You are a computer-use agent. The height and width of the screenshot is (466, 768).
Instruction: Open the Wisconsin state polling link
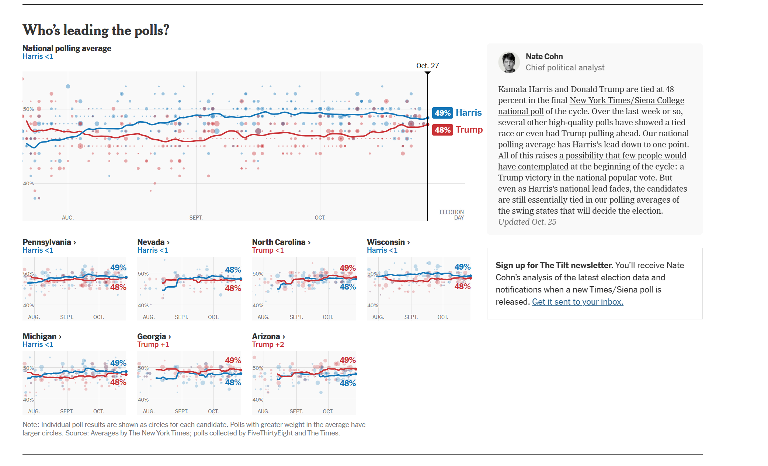pyautogui.click(x=388, y=242)
